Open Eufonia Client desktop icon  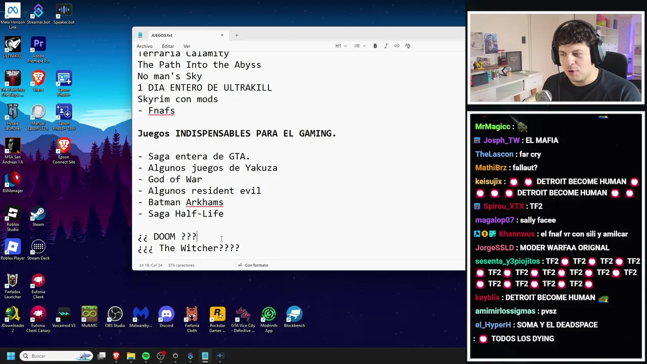(x=38, y=286)
